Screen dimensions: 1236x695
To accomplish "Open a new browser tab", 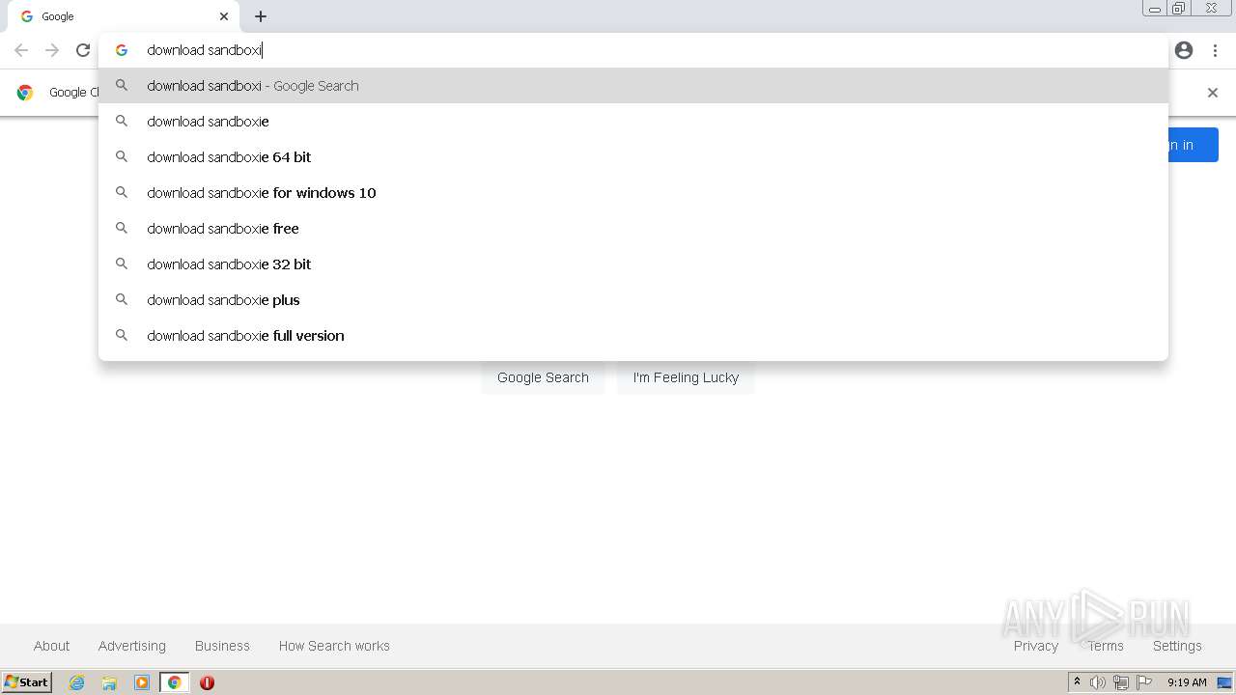I will [261, 16].
